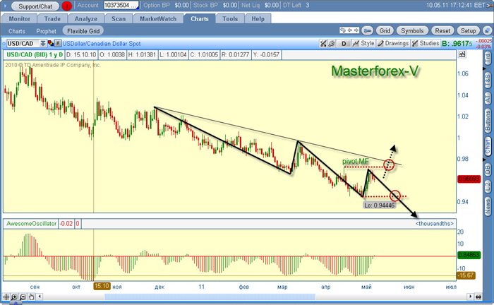Click the scroll right arrow

[x=471, y=297]
